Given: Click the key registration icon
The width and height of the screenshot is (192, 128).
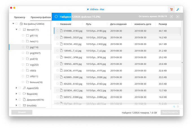Looking at the screenshot, I should pyautogui.click(x=178, y=9).
